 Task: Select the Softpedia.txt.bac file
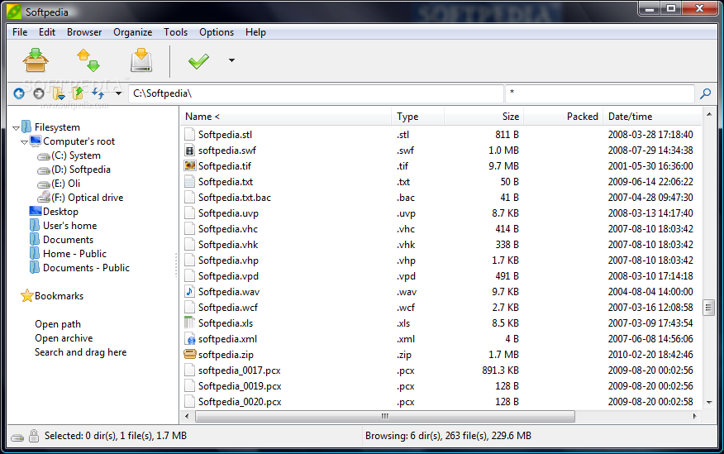pyautogui.click(x=235, y=198)
